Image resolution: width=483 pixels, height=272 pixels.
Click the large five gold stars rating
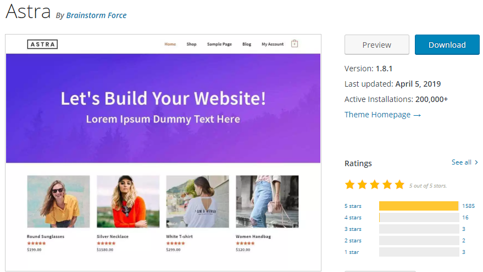[x=375, y=185]
